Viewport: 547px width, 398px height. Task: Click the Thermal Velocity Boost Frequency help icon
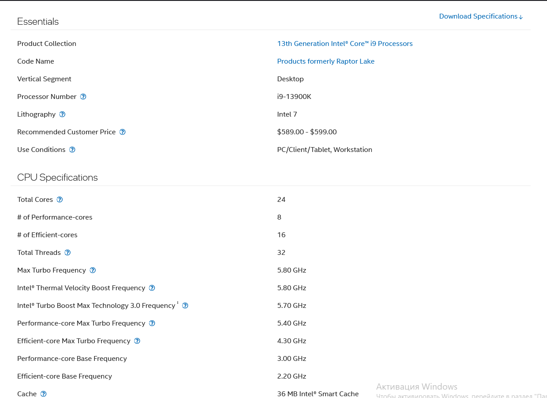[152, 288]
